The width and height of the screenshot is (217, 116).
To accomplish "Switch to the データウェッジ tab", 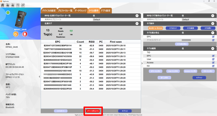I will (x=81, y=11).
